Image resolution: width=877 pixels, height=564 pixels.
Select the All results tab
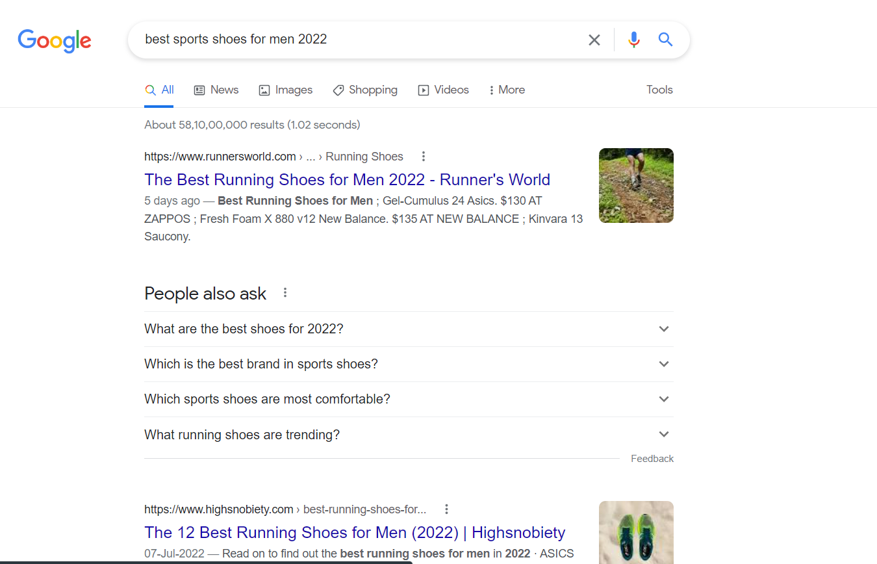click(159, 90)
